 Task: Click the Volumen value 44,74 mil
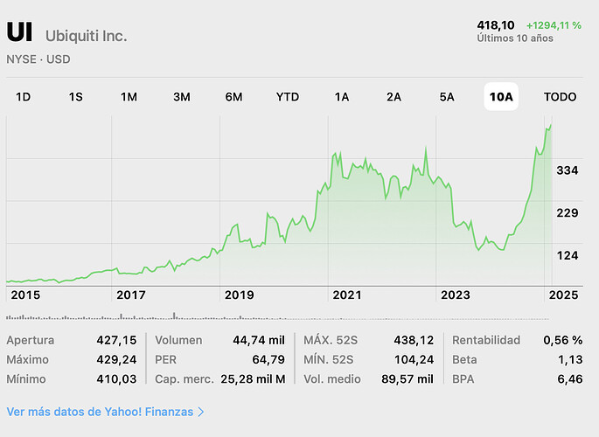pyautogui.click(x=259, y=340)
